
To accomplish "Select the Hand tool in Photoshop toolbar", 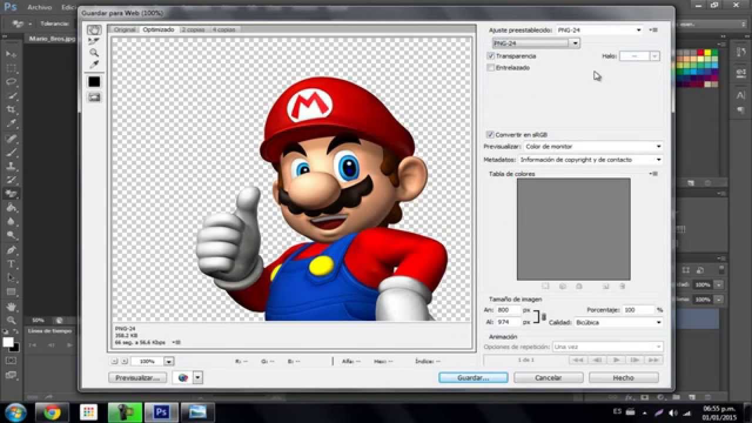I will pos(11,306).
